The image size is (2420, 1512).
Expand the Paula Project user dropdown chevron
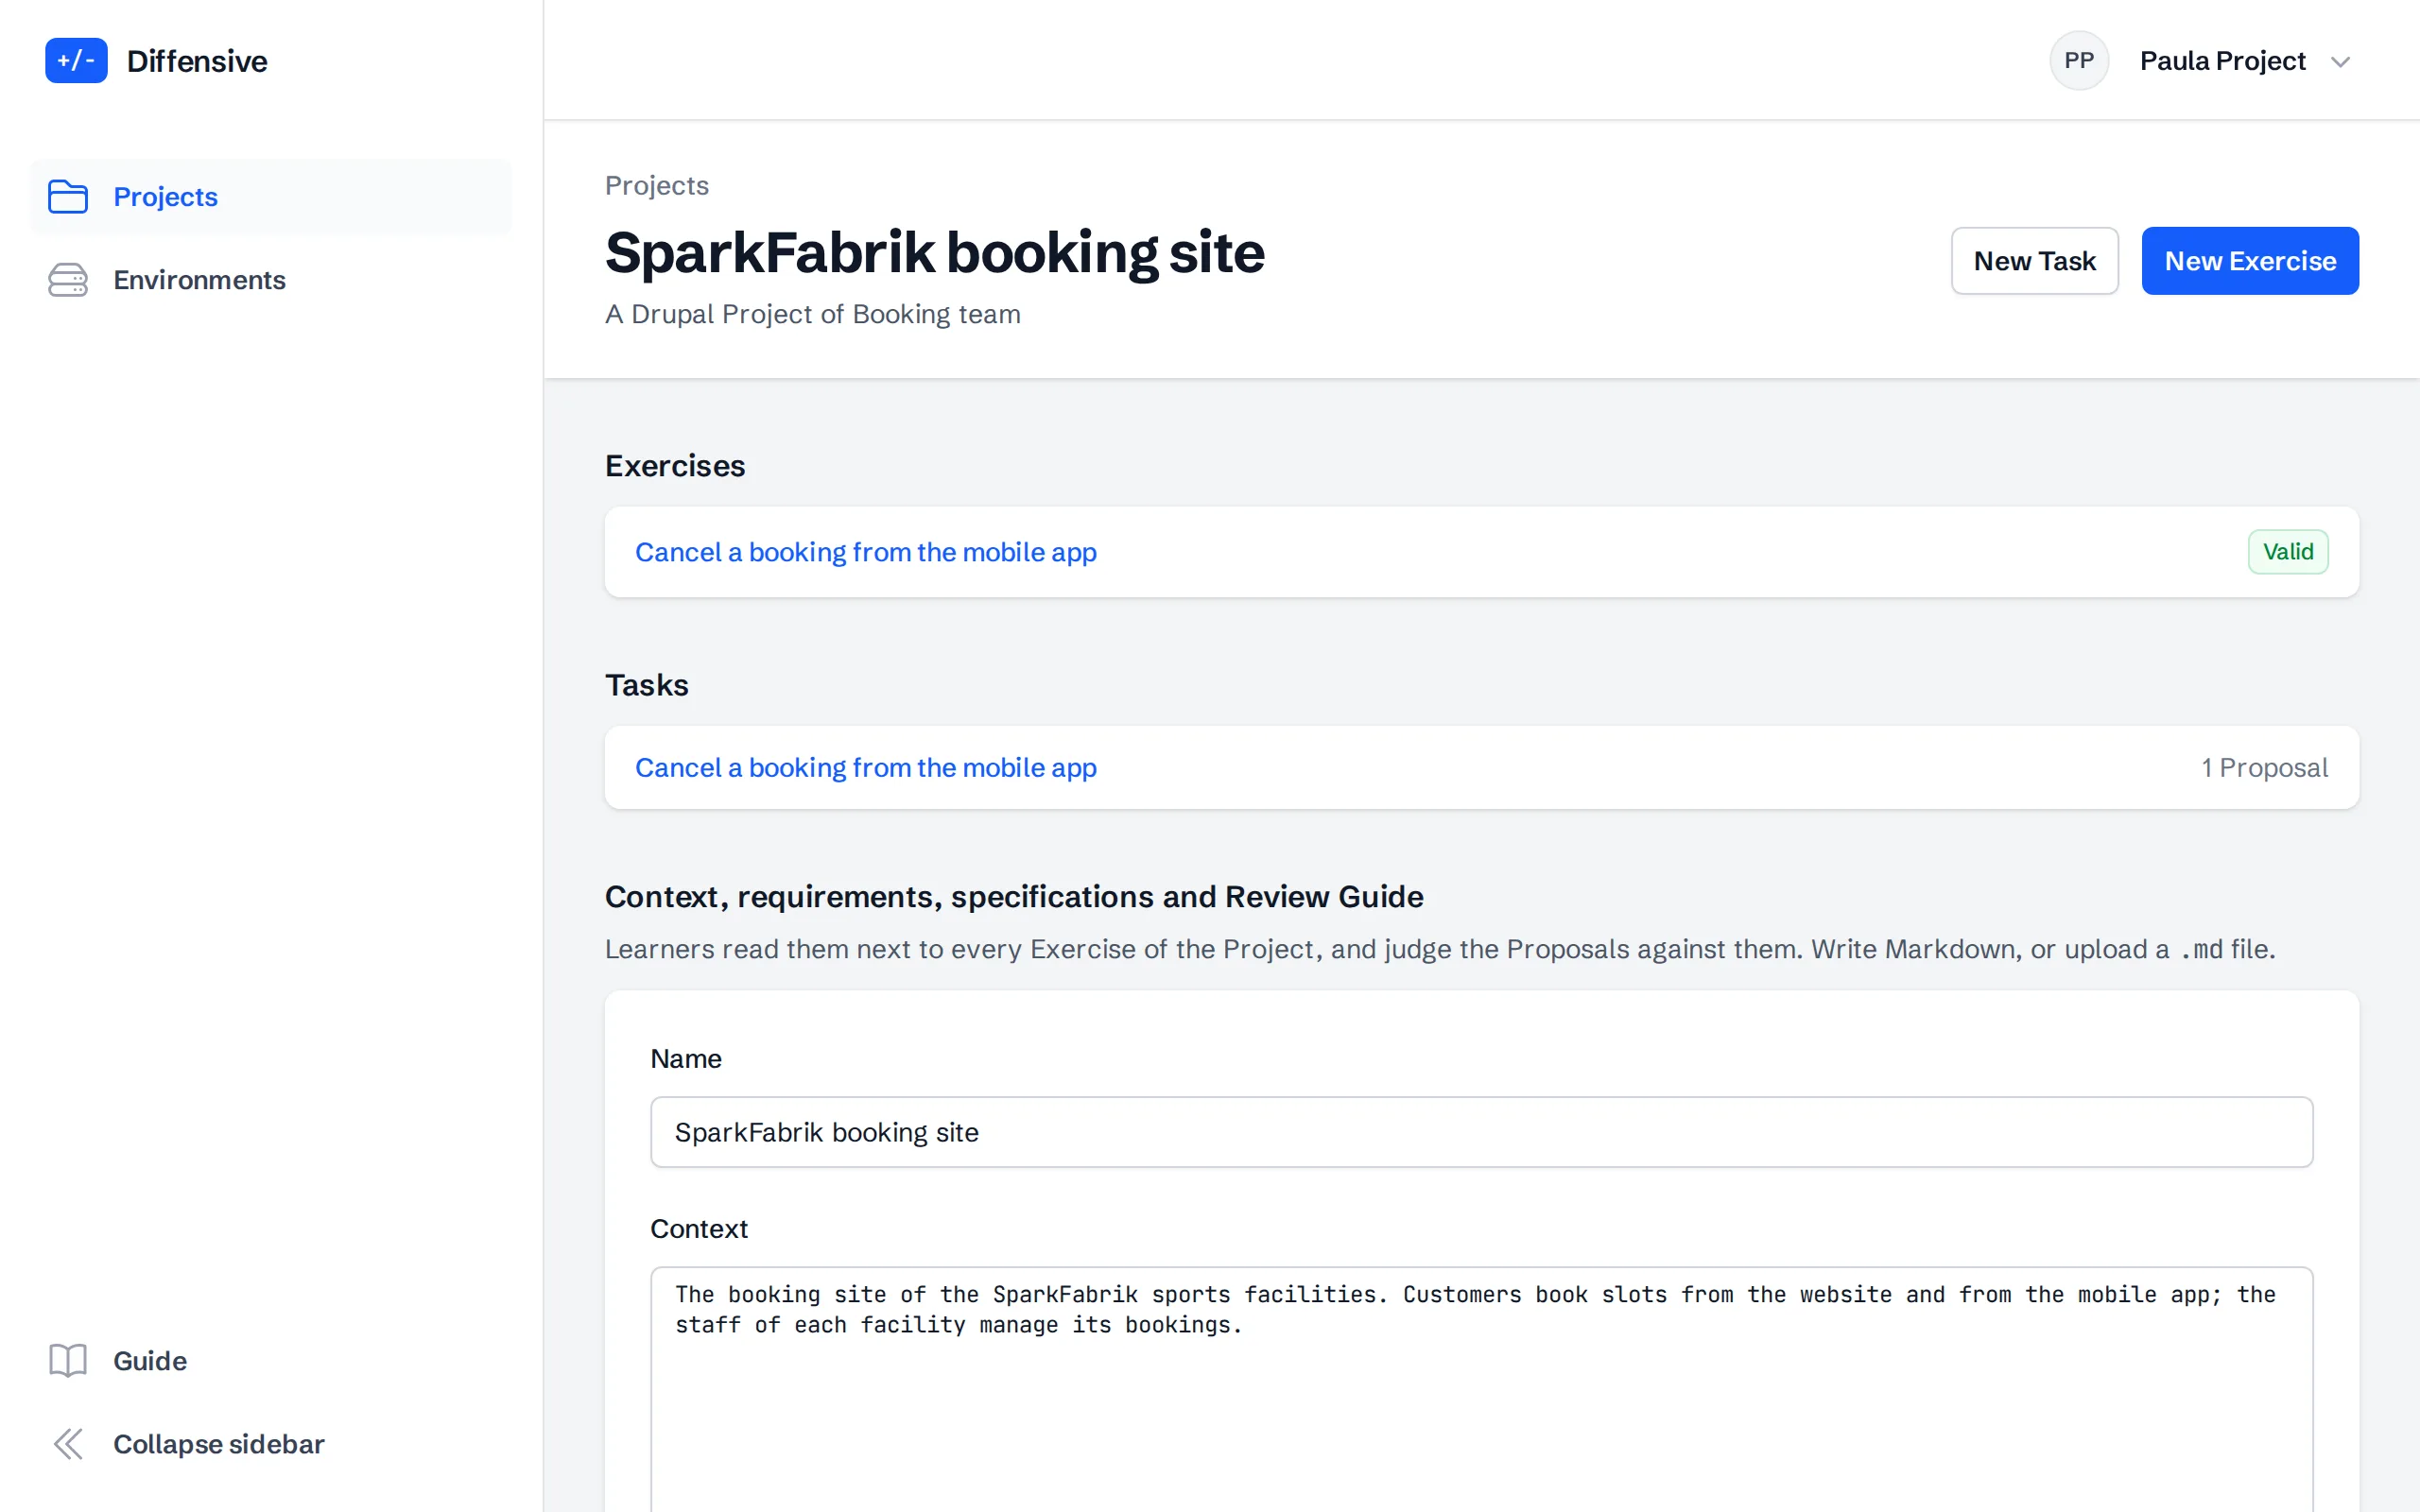click(x=2340, y=62)
